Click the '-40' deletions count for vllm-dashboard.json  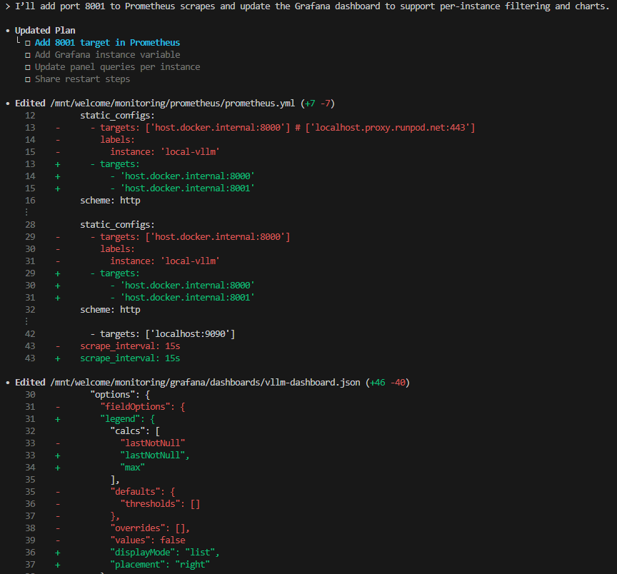click(398, 383)
